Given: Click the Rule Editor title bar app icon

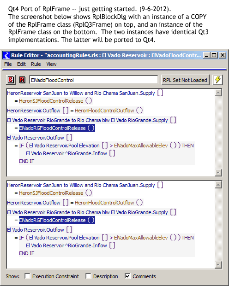Looking at the screenshot, I should [6, 55].
